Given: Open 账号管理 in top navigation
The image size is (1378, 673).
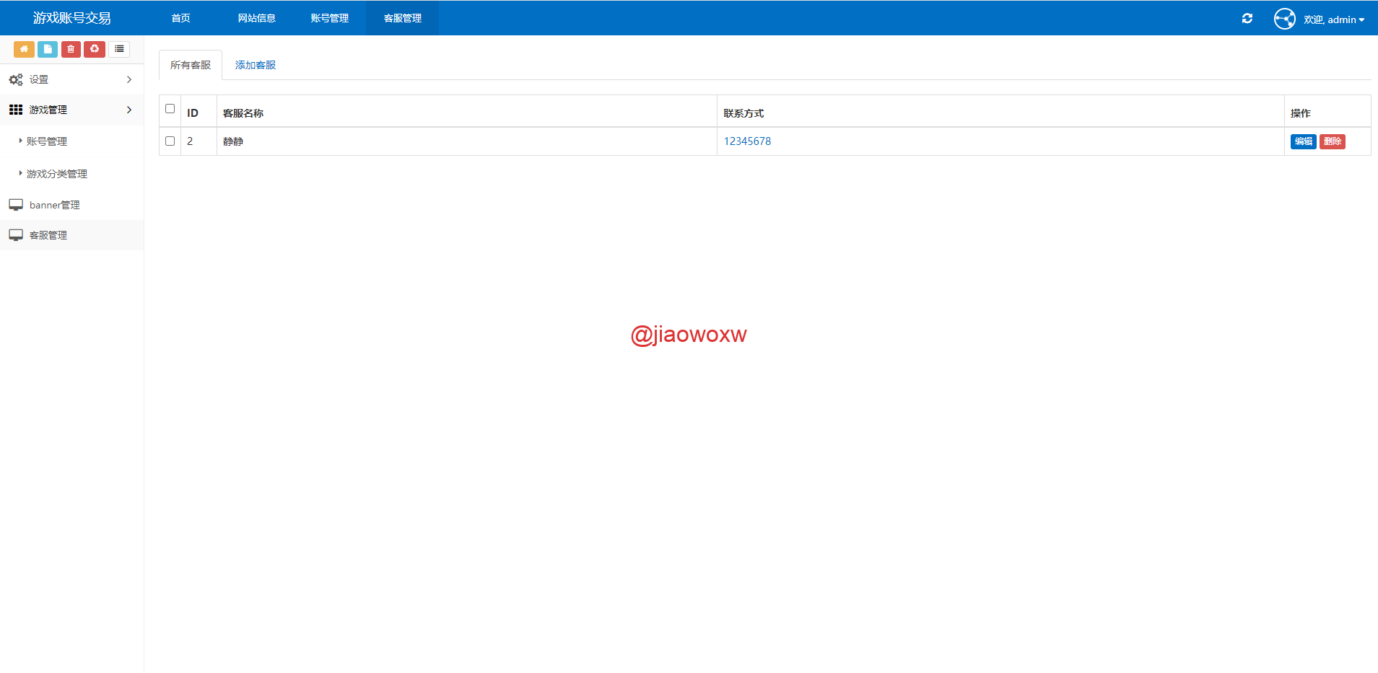Looking at the screenshot, I should tap(330, 18).
